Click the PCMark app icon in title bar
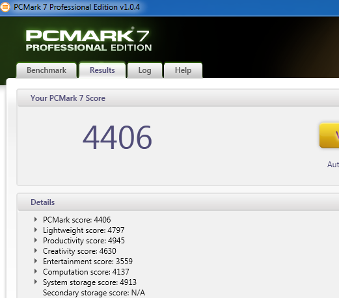 tap(5, 7)
